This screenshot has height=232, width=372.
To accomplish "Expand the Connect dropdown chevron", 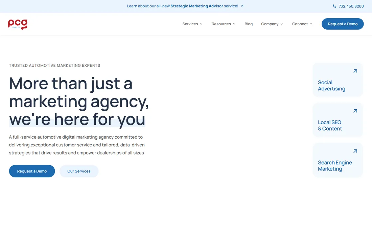I will pos(311,24).
